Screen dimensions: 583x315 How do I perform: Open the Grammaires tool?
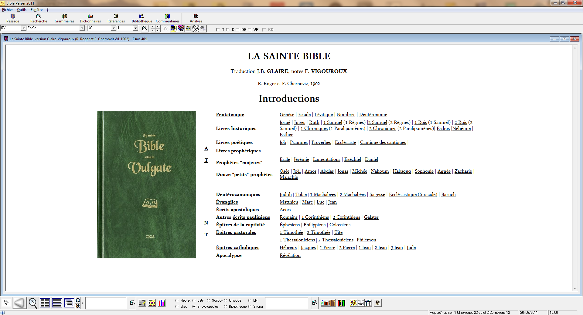click(x=64, y=18)
